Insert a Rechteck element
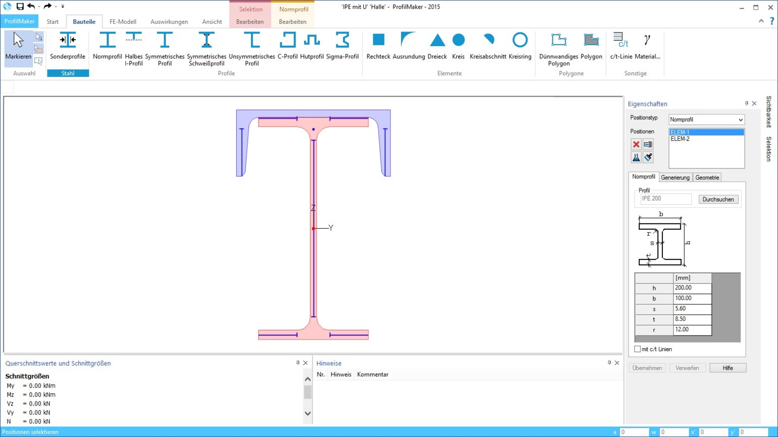 click(378, 47)
